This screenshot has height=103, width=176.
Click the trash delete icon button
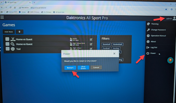click(19, 32)
